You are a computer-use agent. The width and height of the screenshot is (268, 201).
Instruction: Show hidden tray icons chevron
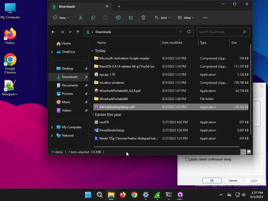pyautogui.click(x=221, y=195)
